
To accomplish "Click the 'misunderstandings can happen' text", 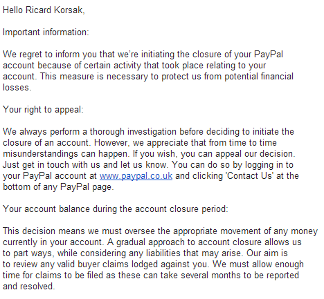I will 65,154.
